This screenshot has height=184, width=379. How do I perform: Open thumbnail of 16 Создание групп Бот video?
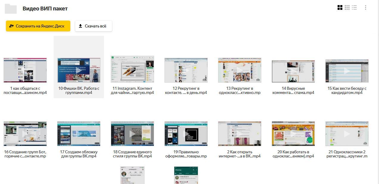(x=25, y=134)
